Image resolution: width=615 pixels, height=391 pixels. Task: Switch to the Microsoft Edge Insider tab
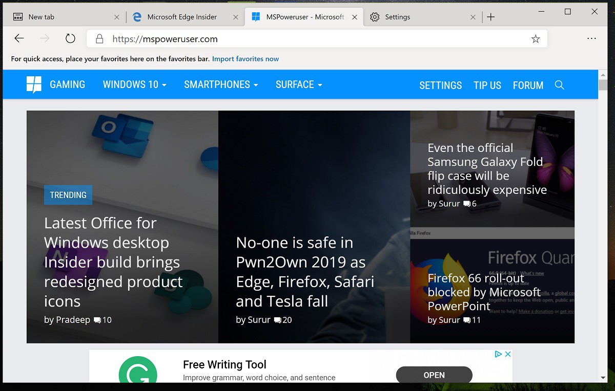[x=182, y=17]
